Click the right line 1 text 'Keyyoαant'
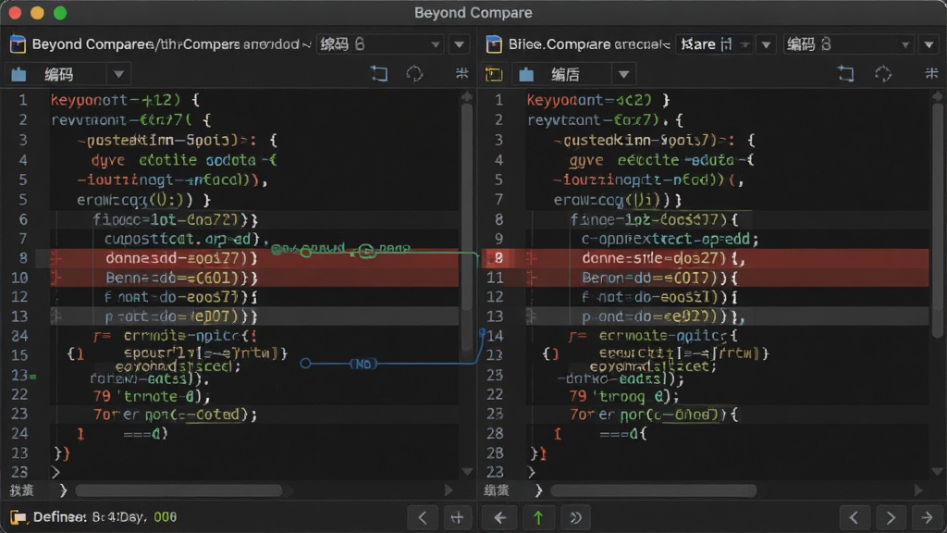 coord(565,100)
